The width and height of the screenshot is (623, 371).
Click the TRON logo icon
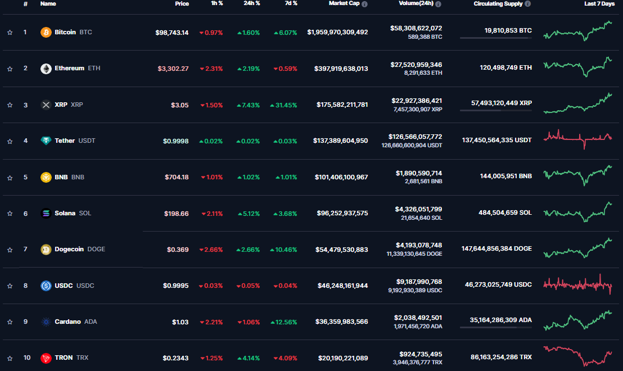click(x=46, y=358)
